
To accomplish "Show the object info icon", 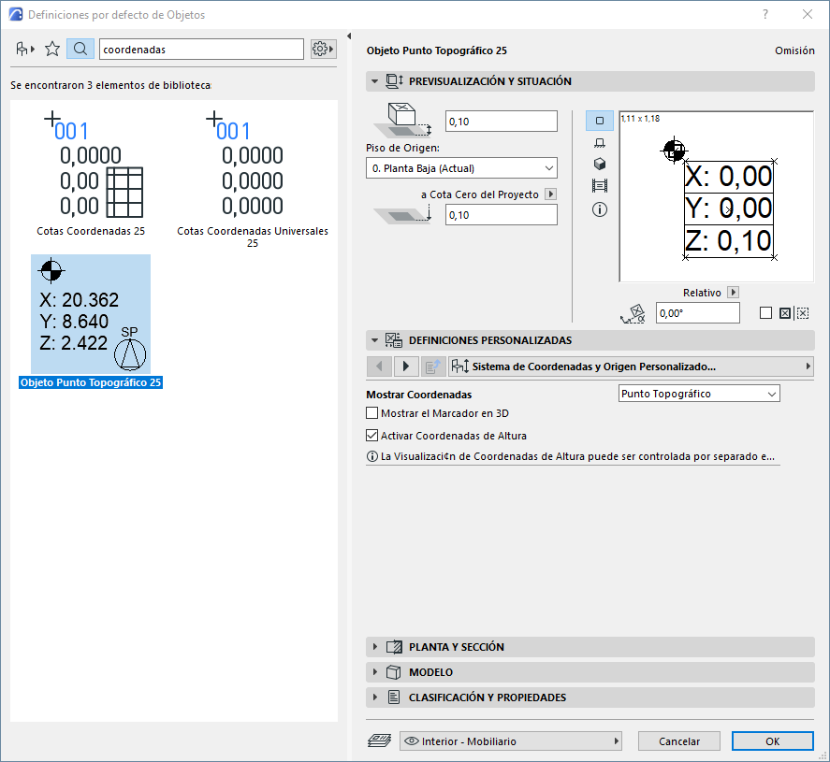I will tap(600, 209).
